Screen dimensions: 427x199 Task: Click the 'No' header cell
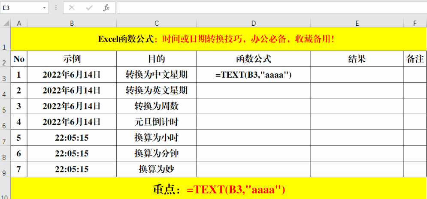[19, 59]
